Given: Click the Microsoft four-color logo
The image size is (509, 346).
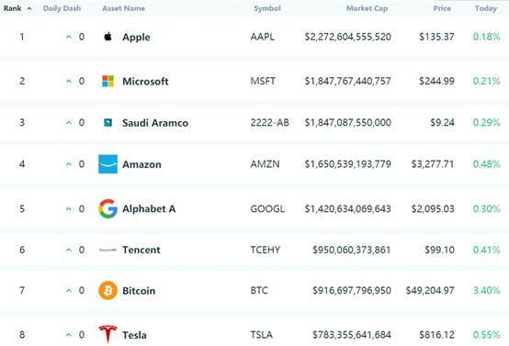Looking at the screenshot, I should tap(107, 81).
